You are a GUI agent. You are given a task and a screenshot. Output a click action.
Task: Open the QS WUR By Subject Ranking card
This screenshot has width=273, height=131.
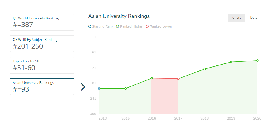coord(42,44)
